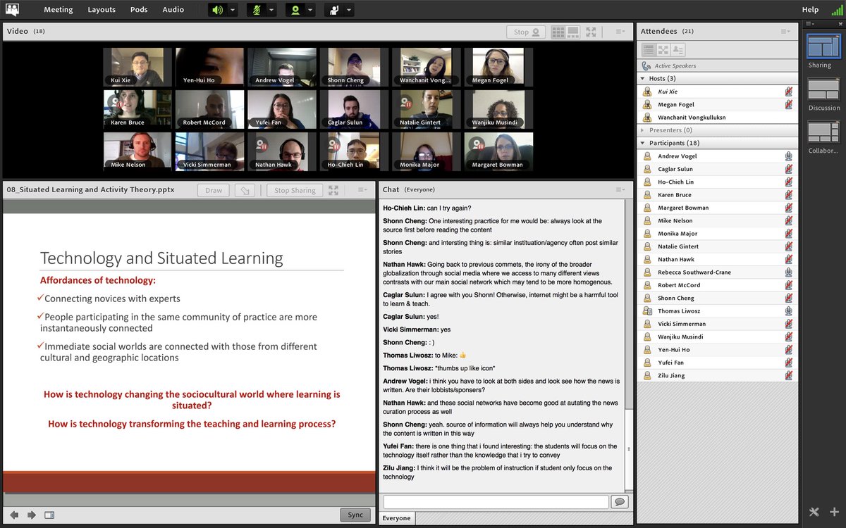Click the green webcam icon in the toolbar

click(x=297, y=9)
